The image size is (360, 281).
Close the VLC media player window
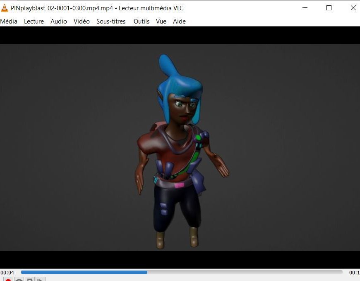pos(353,8)
